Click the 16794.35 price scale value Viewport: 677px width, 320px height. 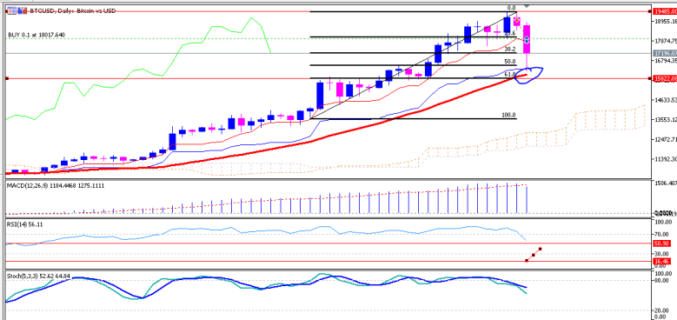[666, 61]
